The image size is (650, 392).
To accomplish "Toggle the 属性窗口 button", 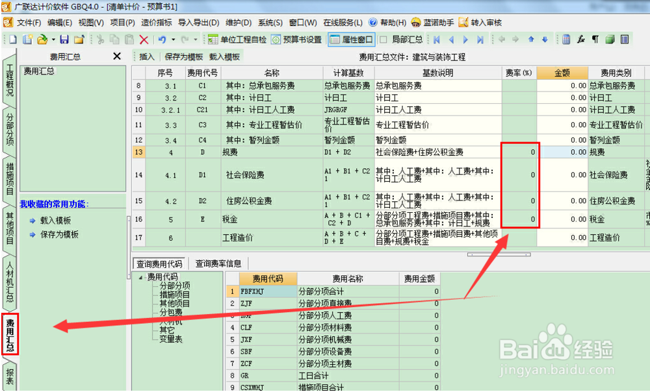I will [x=352, y=40].
